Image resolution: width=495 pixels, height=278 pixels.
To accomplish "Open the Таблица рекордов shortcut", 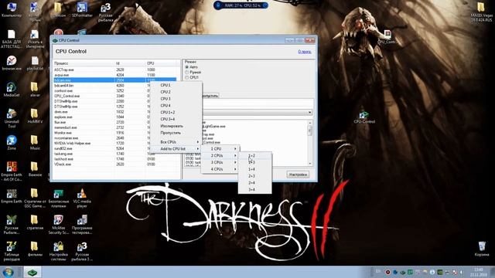I will click(x=12, y=251).
